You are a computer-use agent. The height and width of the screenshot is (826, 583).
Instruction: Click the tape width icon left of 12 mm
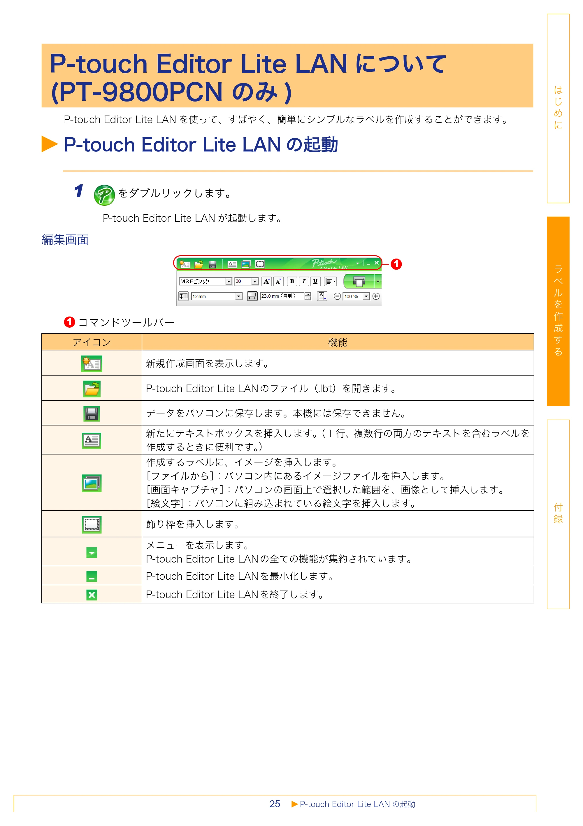click(x=183, y=296)
